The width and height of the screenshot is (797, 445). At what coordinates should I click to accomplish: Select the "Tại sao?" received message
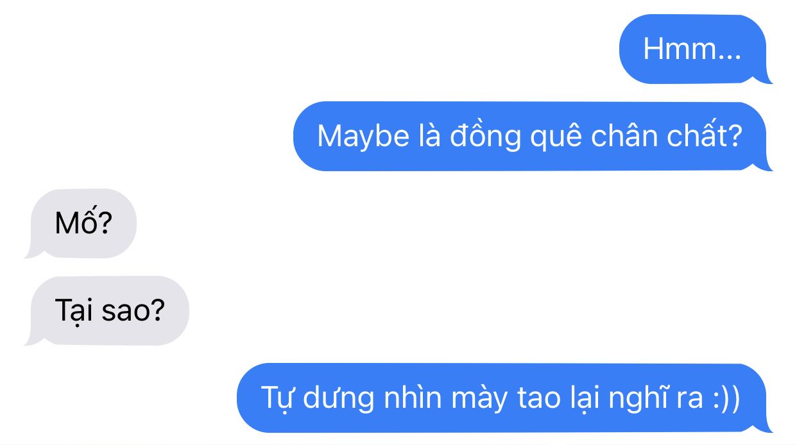click(x=108, y=311)
